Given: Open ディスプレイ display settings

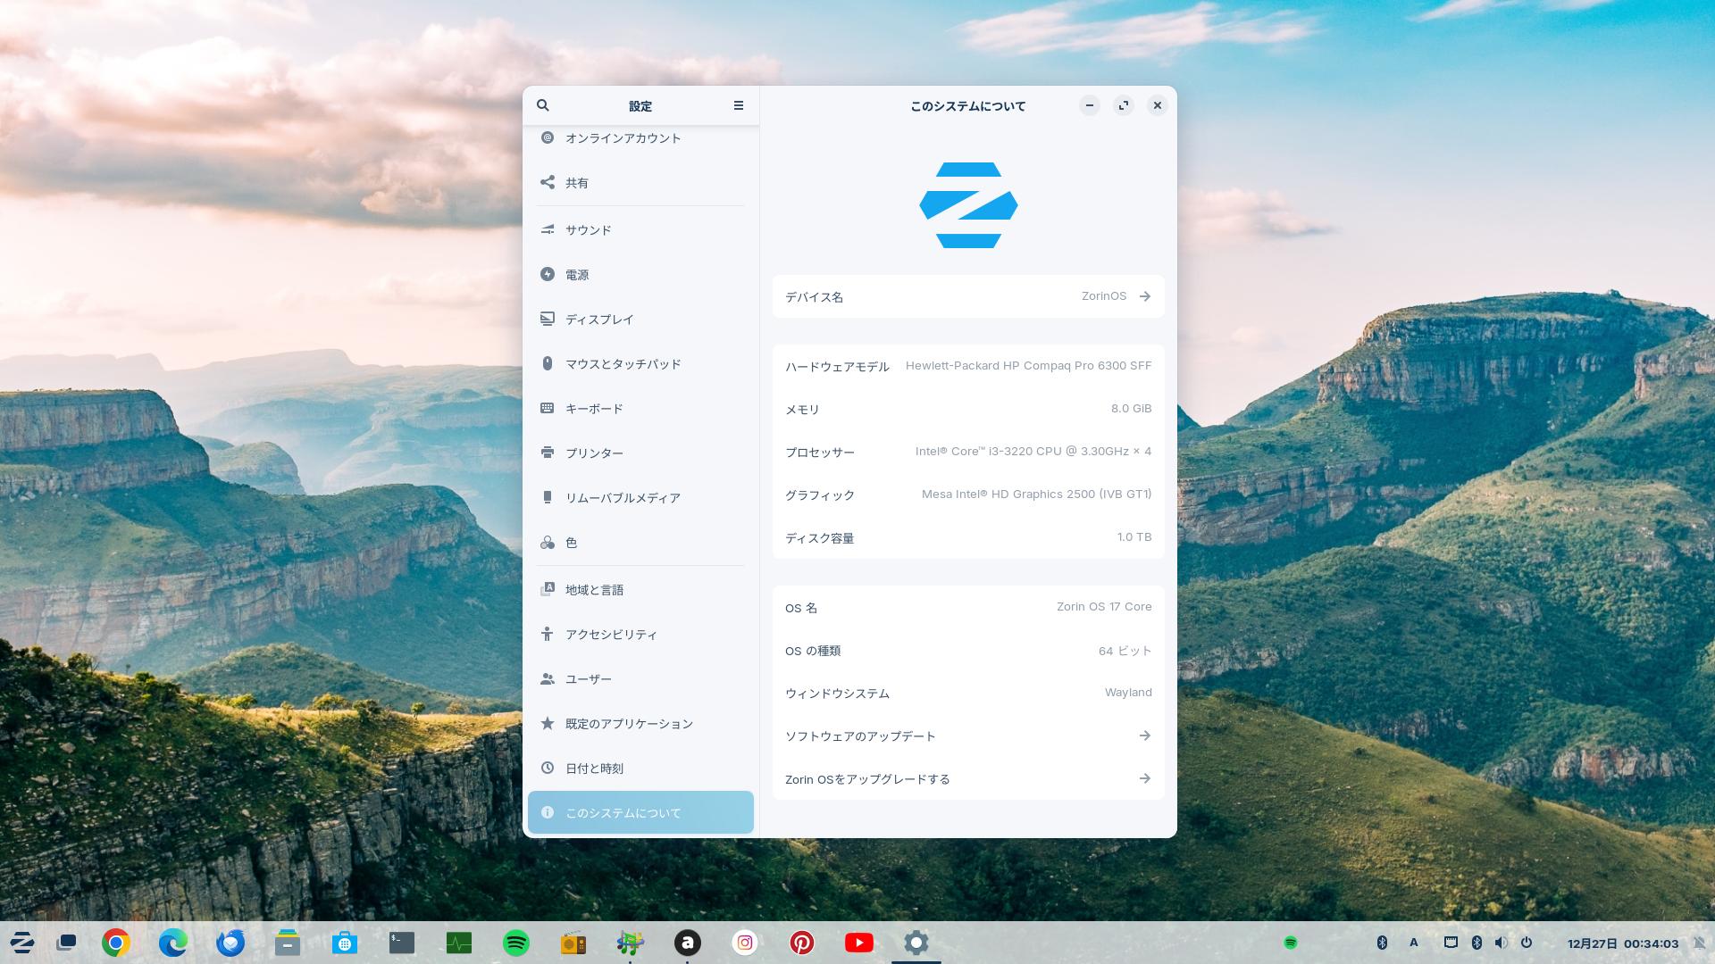Looking at the screenshot, I should click(640, 320).
